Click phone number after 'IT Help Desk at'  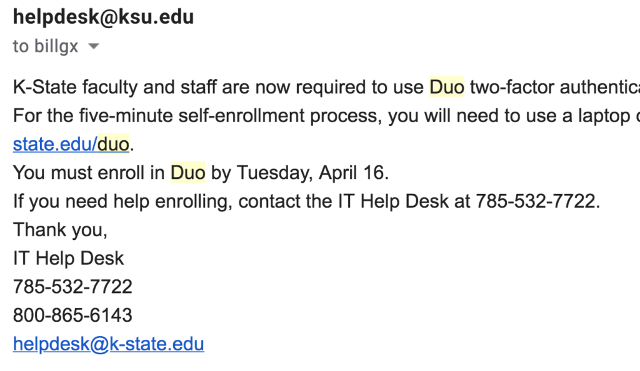[536, 201]
